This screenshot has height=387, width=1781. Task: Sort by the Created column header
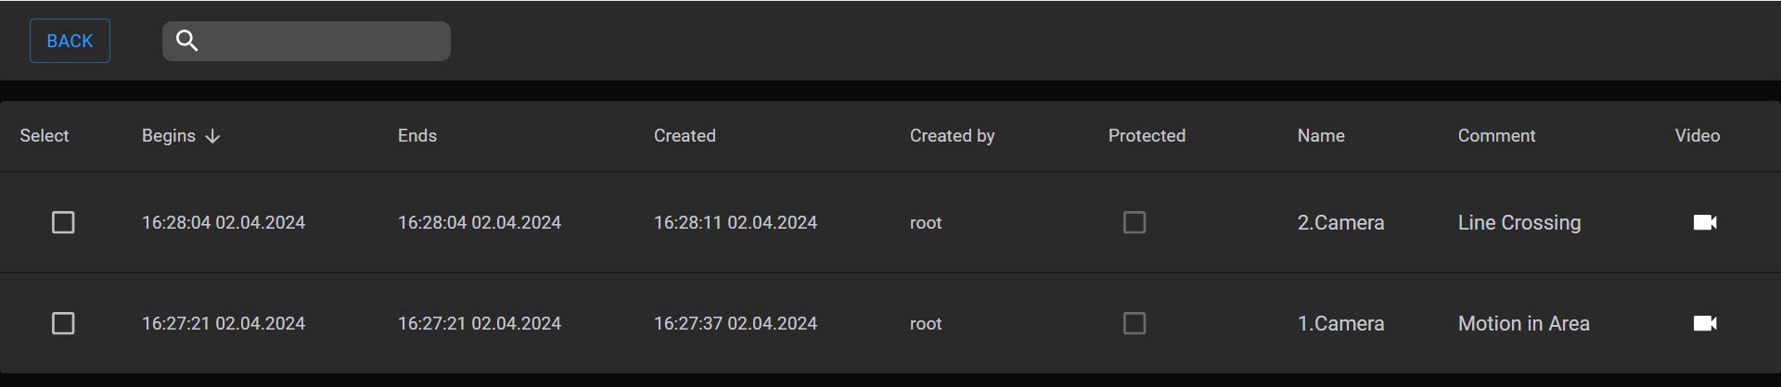click(685, 136)
